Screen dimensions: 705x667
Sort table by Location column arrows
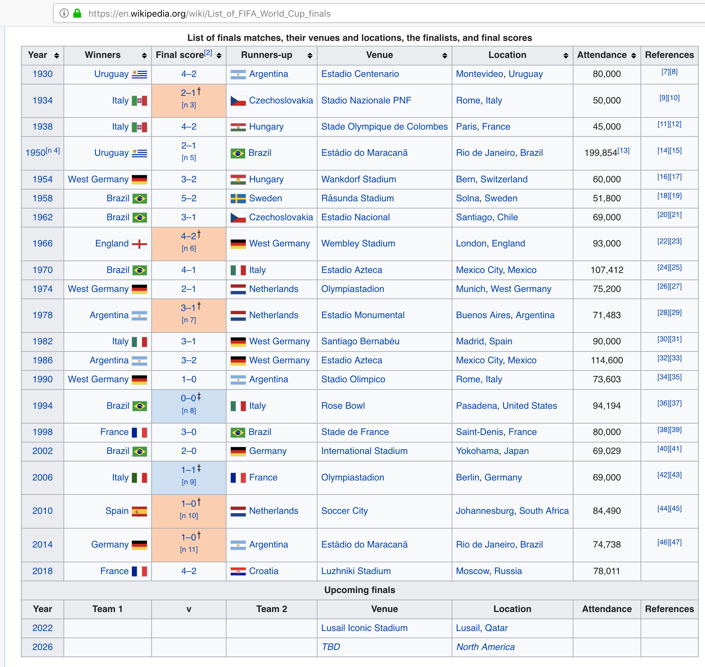click(x=566, y=55)
